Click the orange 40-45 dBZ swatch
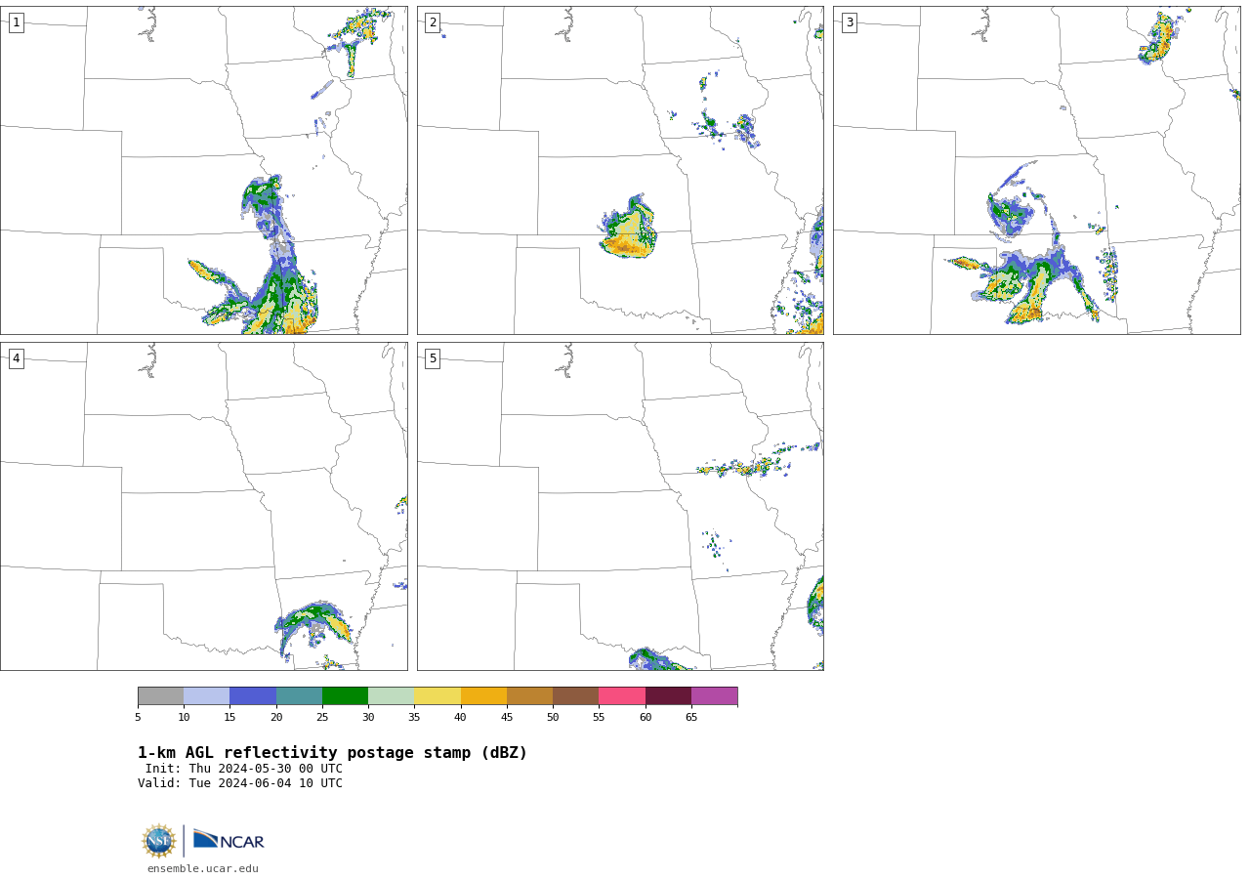Image resolution: width=1250 pixels, height=880 pixels. coord(483,696)
